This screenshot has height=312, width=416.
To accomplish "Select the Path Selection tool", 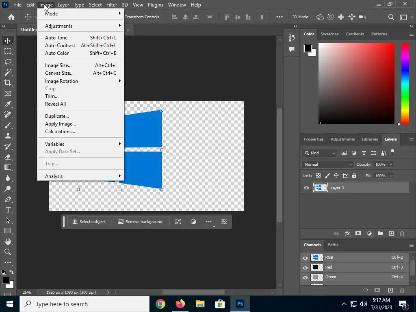I will [8, 220].
